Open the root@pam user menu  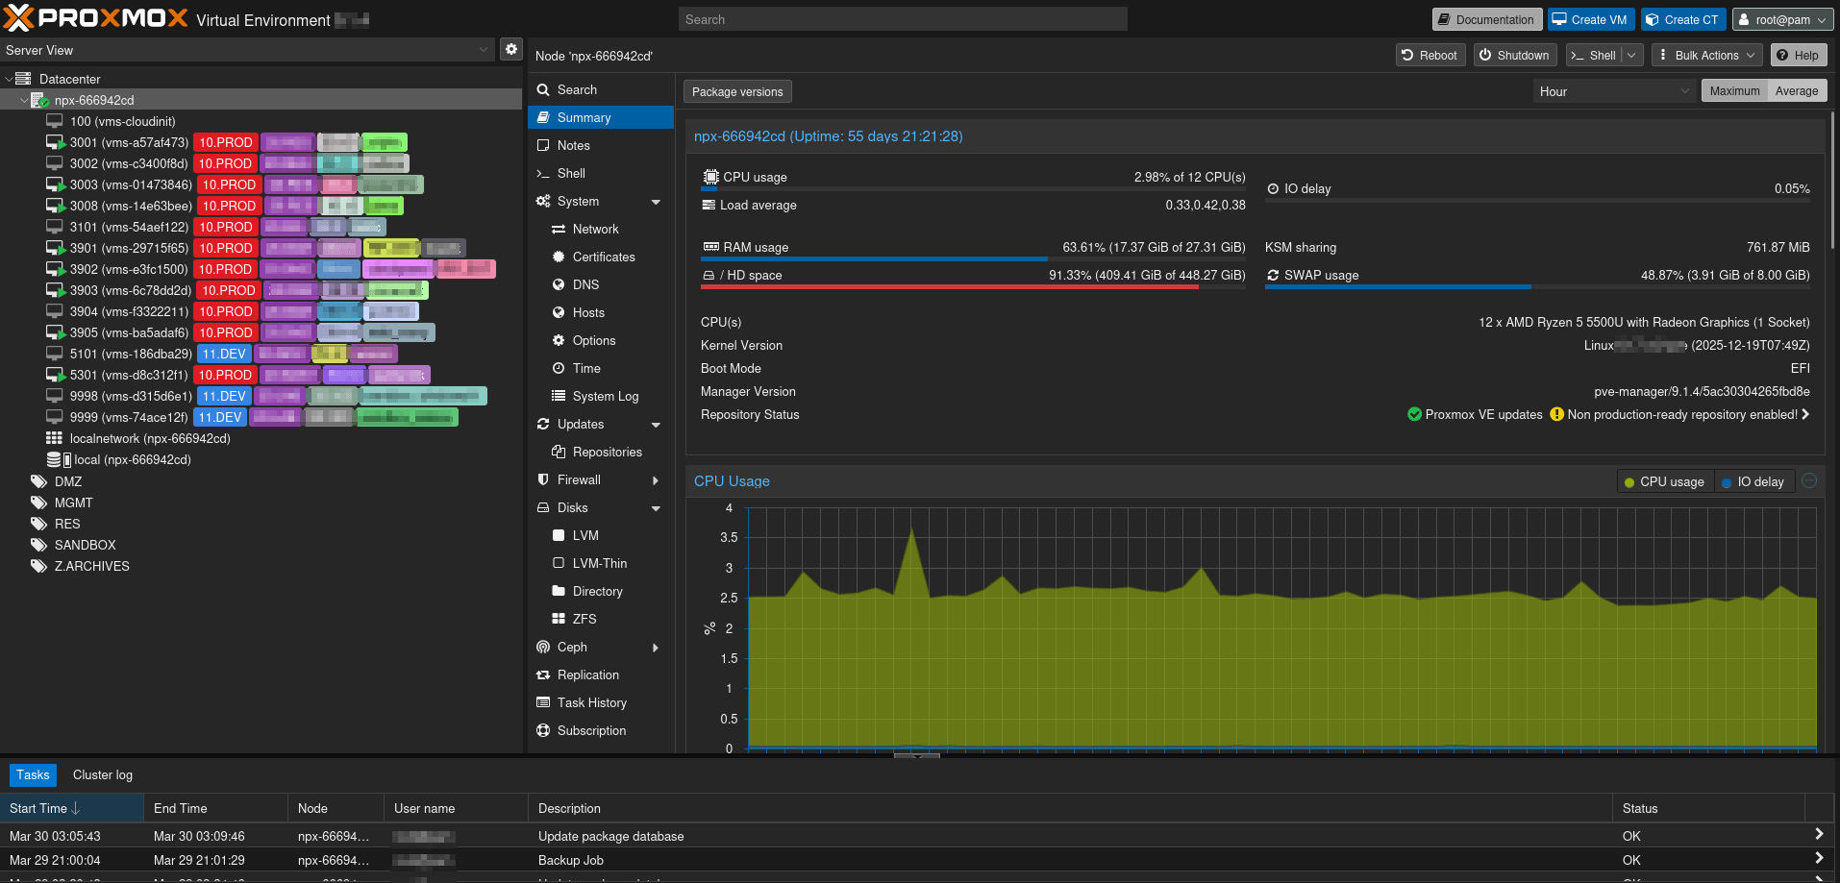pos(1782,19)
